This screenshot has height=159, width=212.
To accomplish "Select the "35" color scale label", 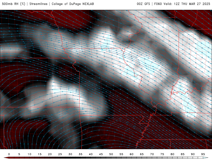I will point(81,154).
